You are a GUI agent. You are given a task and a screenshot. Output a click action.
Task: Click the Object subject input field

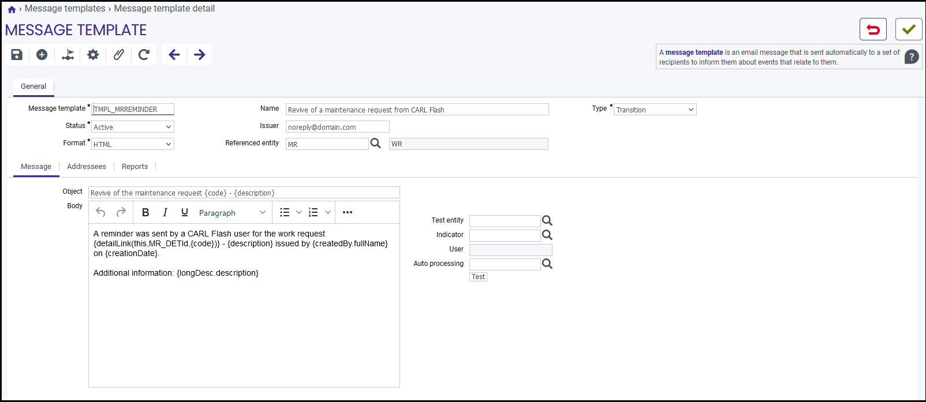click(x=244, y=193)
